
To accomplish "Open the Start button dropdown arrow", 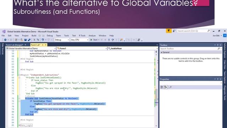I will tap(99, 40).
